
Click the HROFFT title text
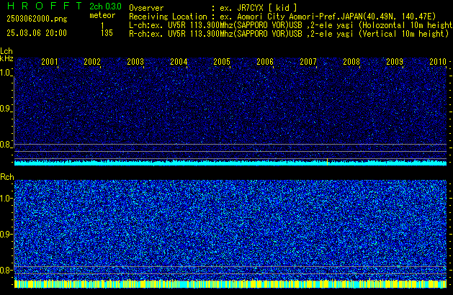45,6
